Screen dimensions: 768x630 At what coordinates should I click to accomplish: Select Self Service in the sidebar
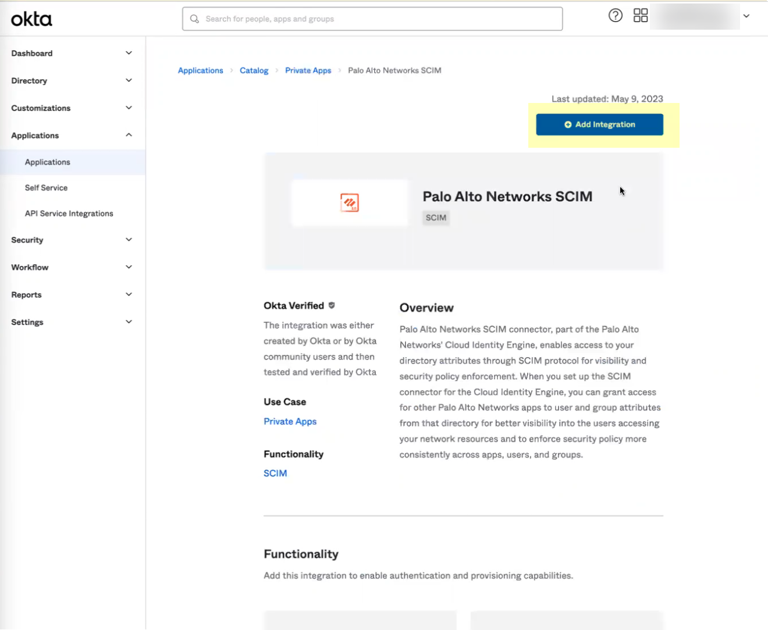tap(46, 187)
